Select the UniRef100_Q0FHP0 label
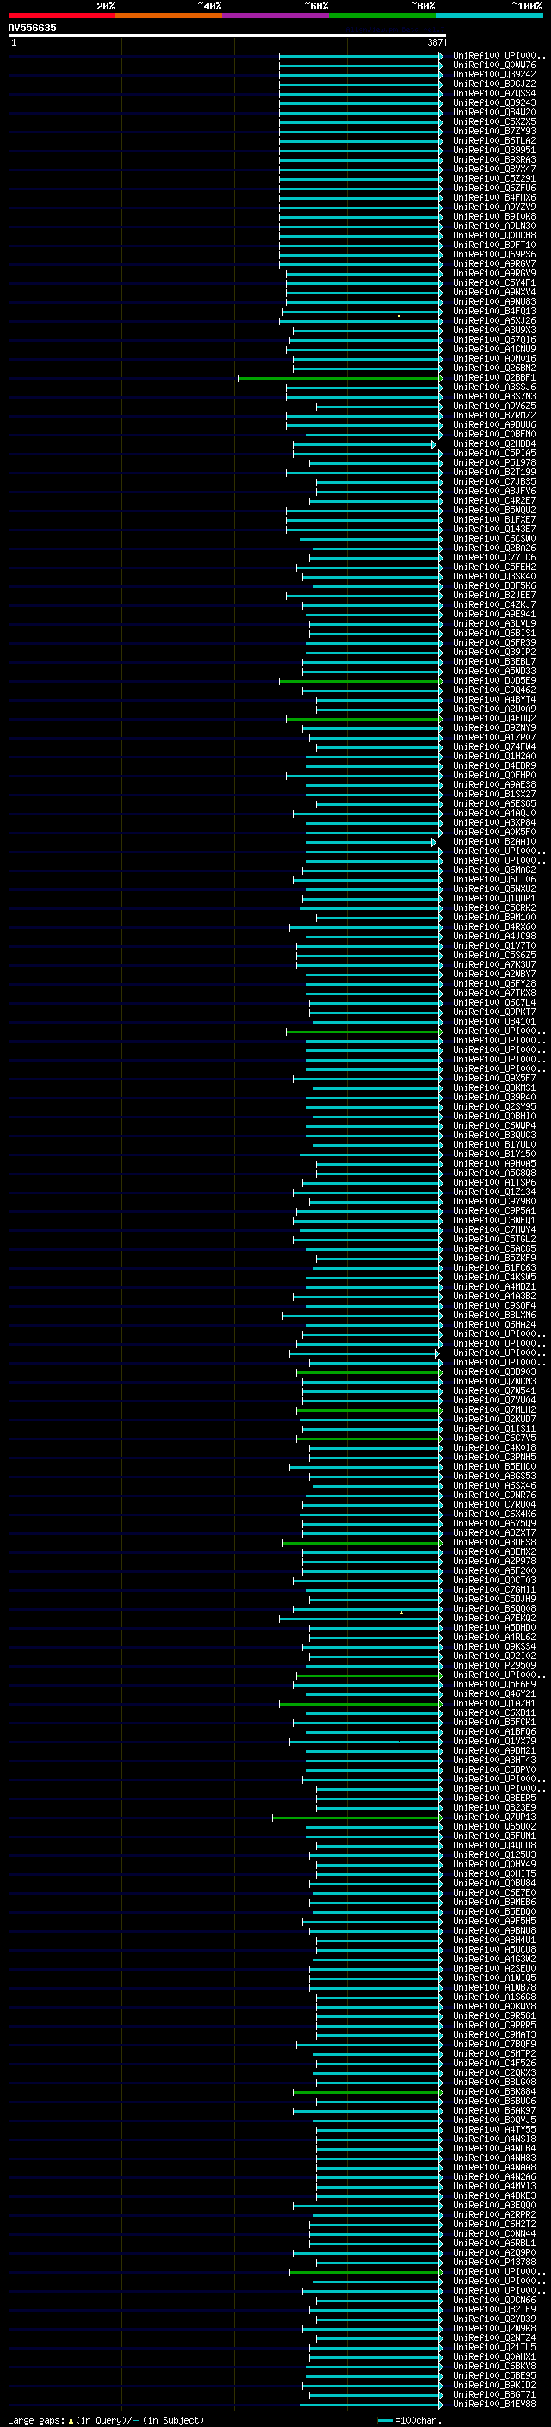551x2427 pixels. [x=494, y=776]
